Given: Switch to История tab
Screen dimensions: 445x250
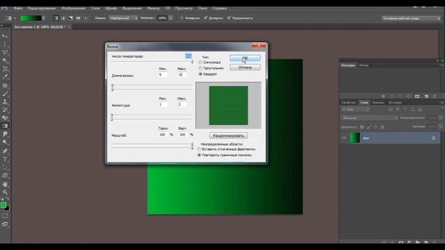Looking at the screenshot, I should pos(395,103).
